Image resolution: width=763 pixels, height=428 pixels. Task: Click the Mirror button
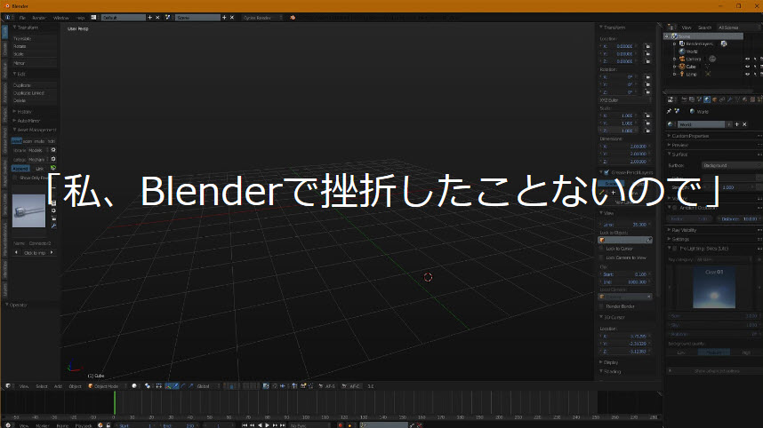(34, 63)
